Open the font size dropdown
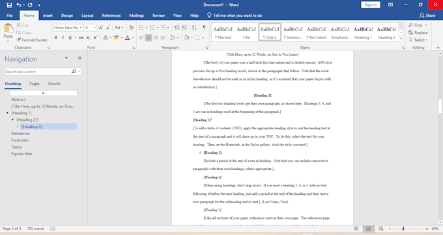The image size is (443, 235). tap(94, 27)
